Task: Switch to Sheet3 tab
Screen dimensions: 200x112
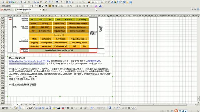Action: [x=32, y=105]
